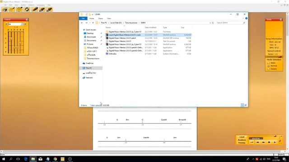This screenshot has width=289, height=162.
Task: Adjust the Speed control slider
Action: pyautogui.click(x=274, y=57)
